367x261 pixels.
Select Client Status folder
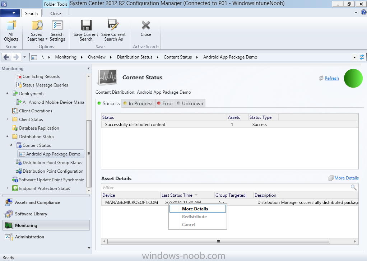click(x=31, y=120)
